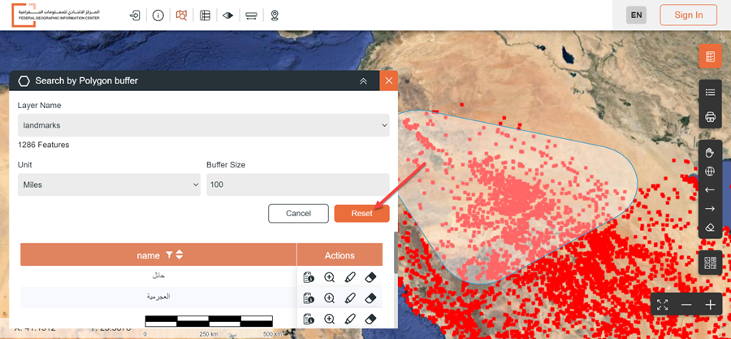Click the print icon on right panel
Screen dimensions: 731x339
pyautogui.click(x=710, y=116)
